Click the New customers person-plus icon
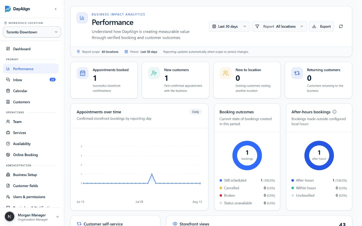The width and height of the screenshot is (362, 226). point(154,73)
